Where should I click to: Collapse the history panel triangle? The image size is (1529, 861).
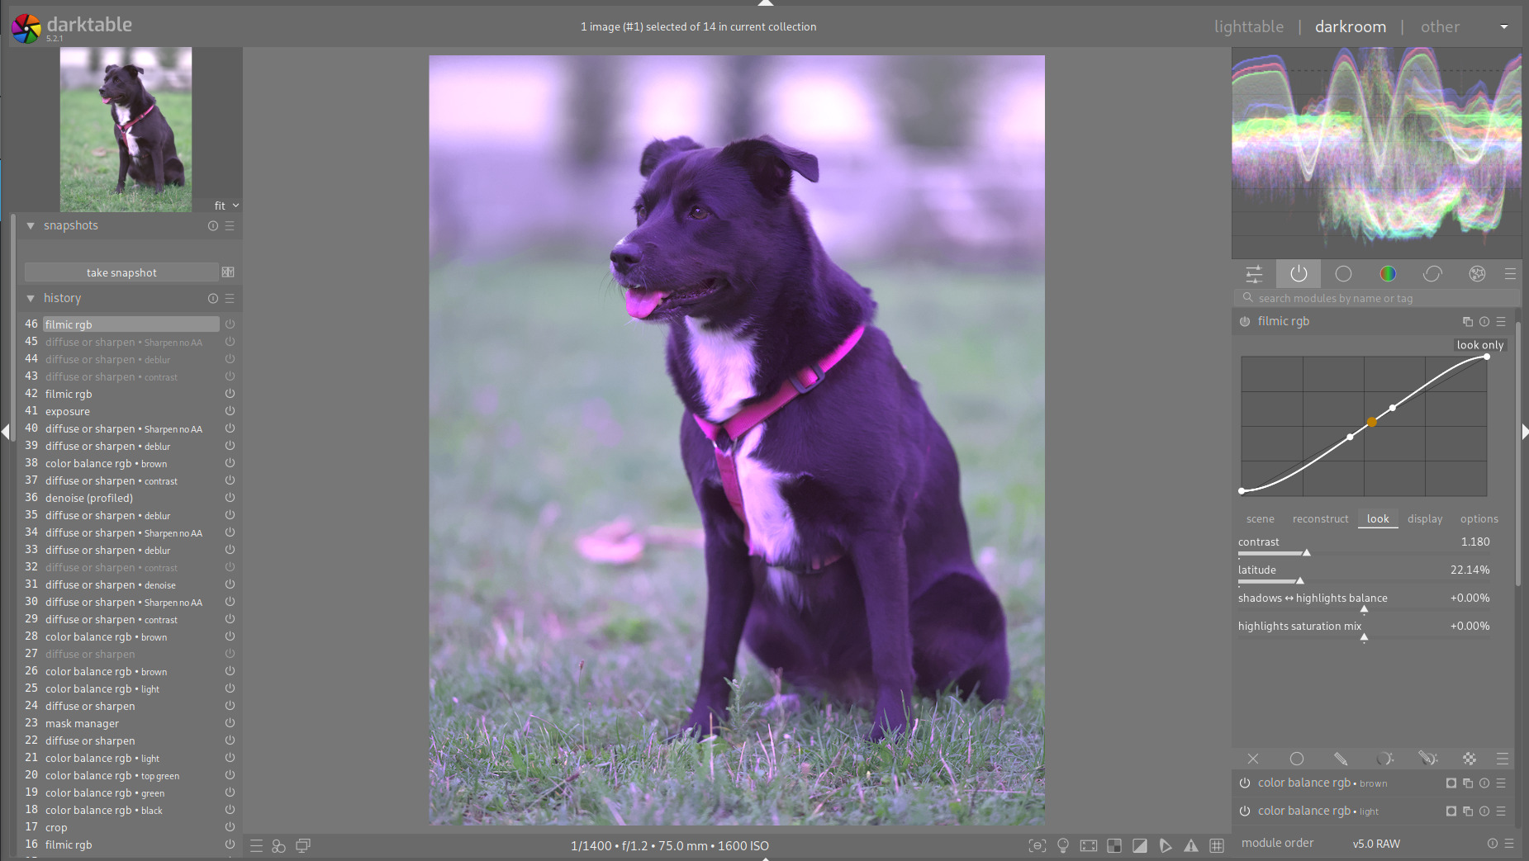tap(31, 298)
